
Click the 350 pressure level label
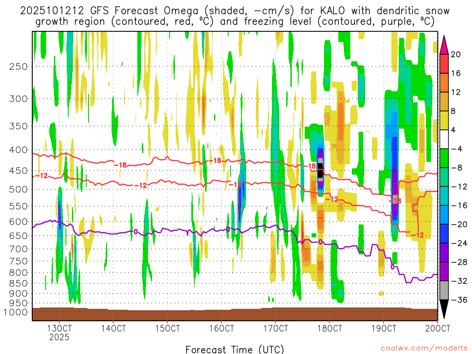pos(18,126)
